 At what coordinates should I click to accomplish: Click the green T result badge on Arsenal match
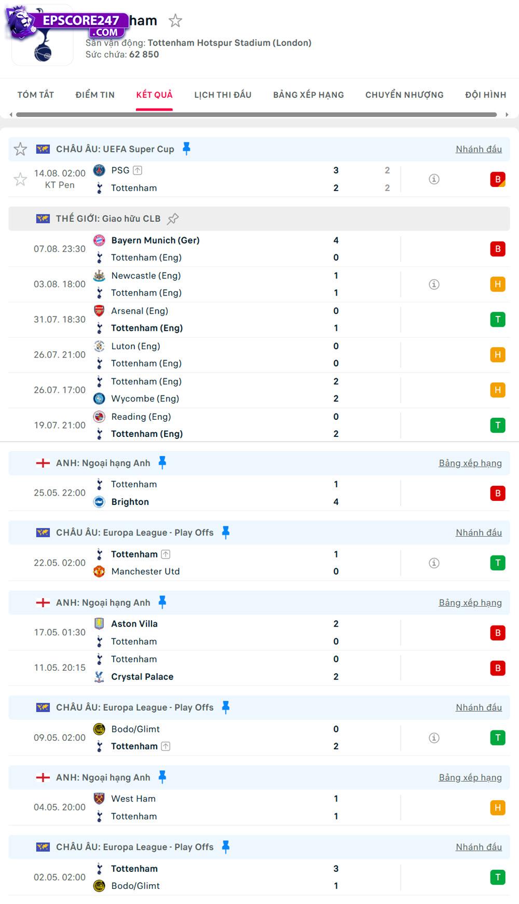[498, 320]
